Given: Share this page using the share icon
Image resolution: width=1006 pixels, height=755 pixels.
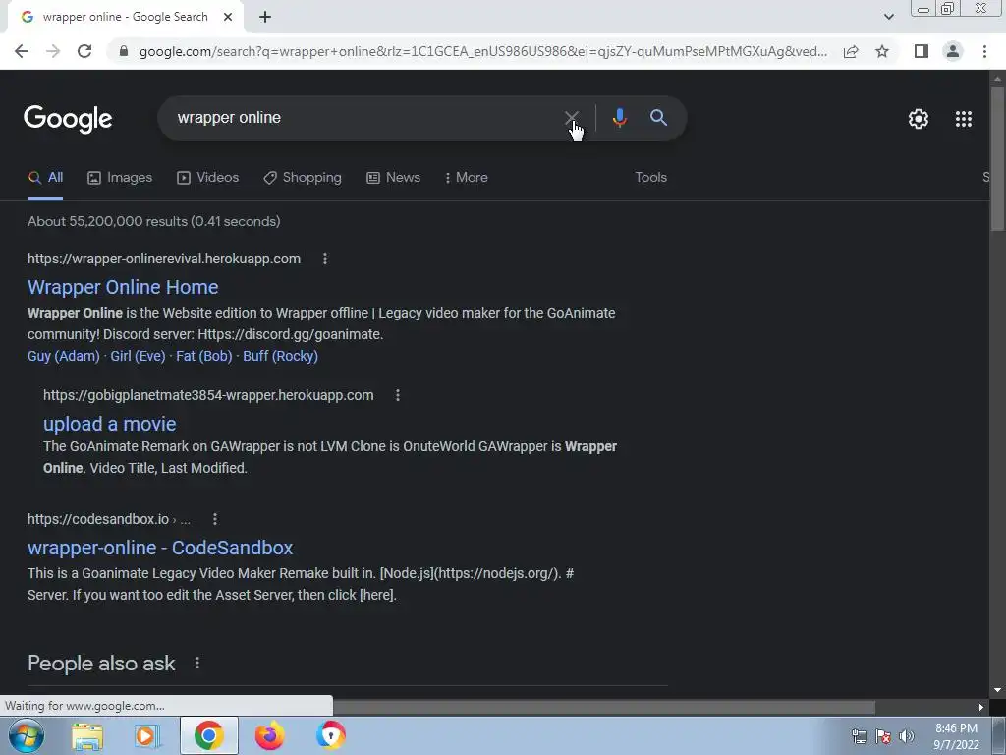Looking at the screenshot, I should (x=851, y=51).
